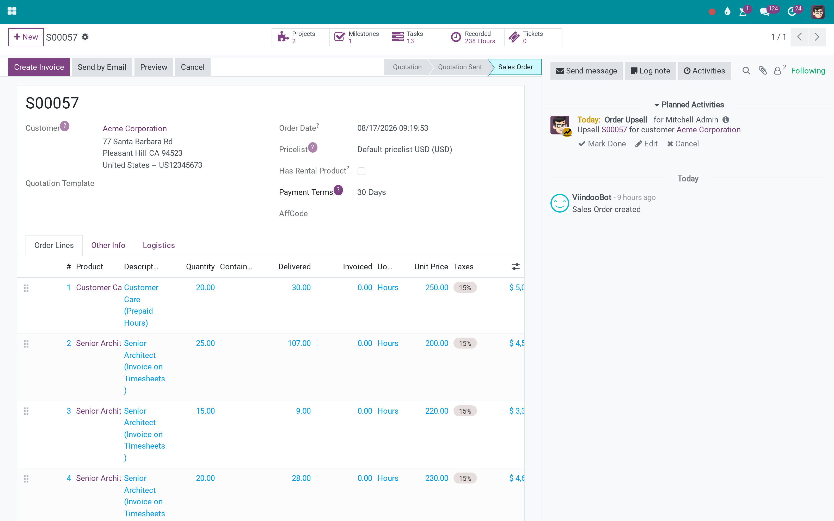Search messages with magnifier icon in chatter

click(746, 71)
